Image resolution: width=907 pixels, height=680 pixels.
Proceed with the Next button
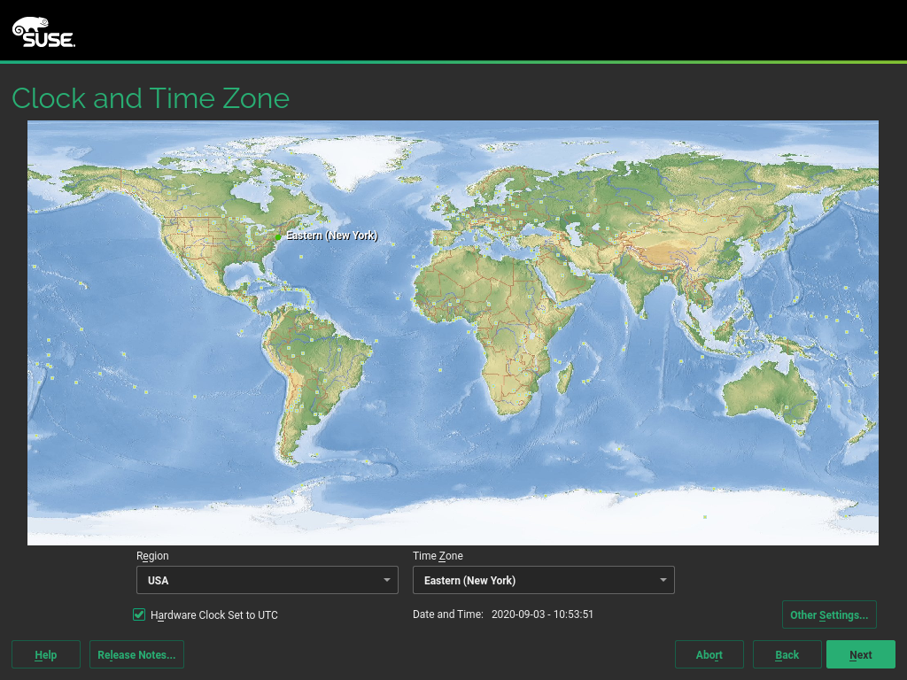(x=860, y=654)
